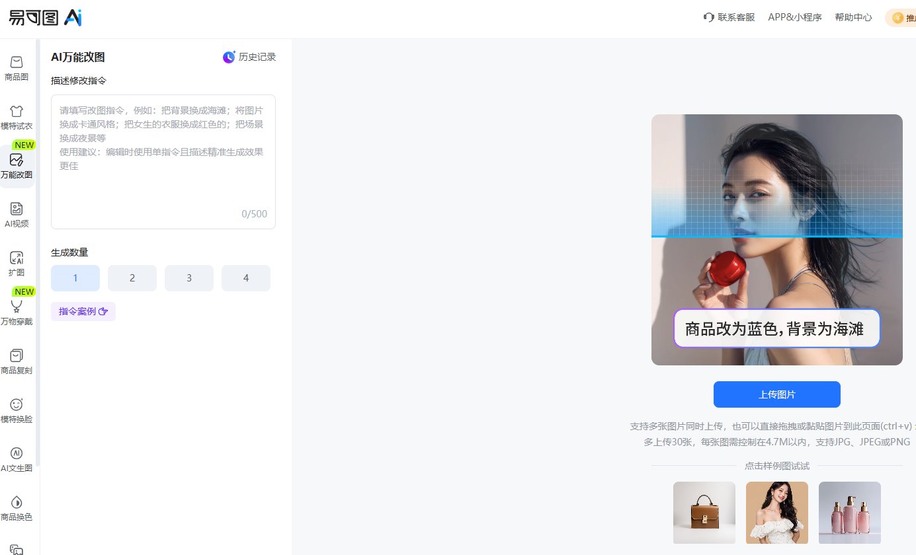Select the 商品复刻 sidebar icon
The width and height of the screenshot is (916, 555).
17,355
